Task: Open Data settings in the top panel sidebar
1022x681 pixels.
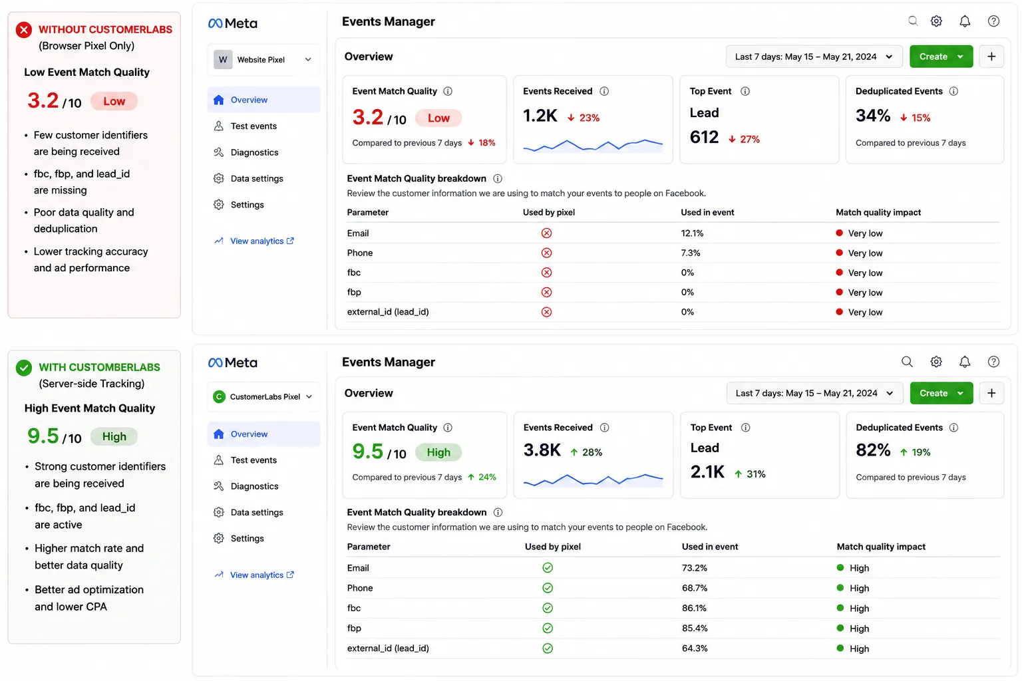Action: click(x=253, y=178)
